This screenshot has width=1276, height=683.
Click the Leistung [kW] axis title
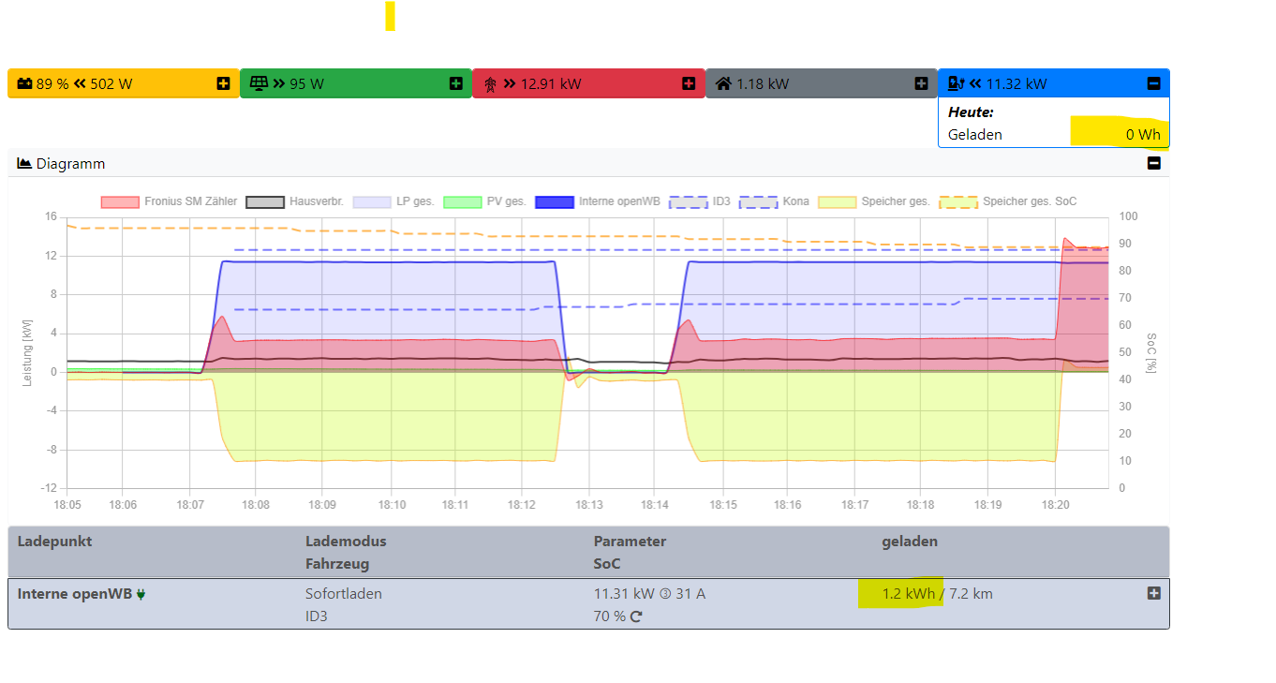pyautogui.click(x=28, y=351)
